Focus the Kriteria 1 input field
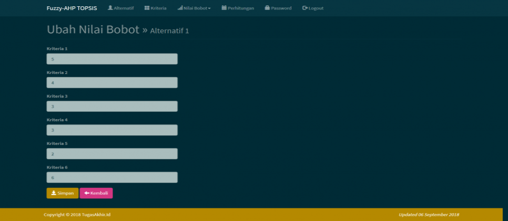508x221 pixels. coord(112,59)
